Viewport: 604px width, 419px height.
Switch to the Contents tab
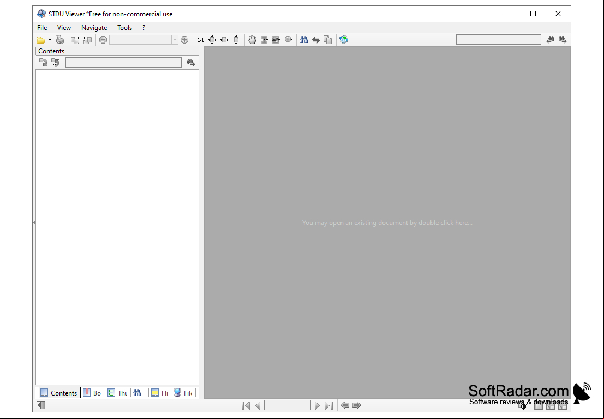tap(58, 393)
